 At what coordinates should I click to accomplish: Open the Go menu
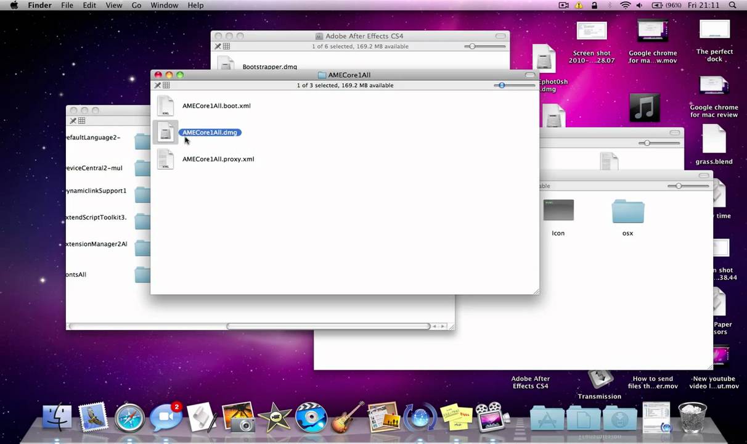click(136, 5)
